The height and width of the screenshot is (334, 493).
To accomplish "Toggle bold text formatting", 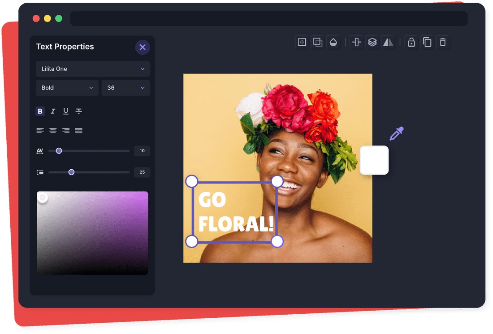I will [x=40, y=111].
